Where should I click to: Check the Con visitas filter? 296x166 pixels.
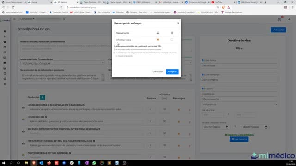203,60
